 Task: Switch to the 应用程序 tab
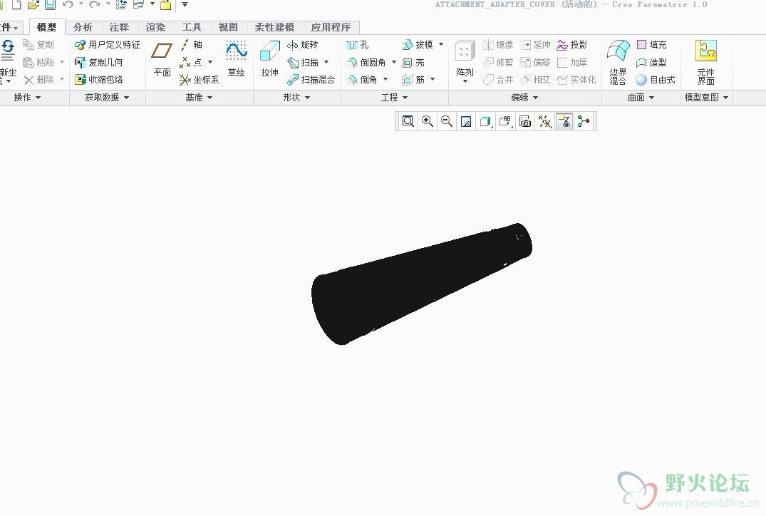pos(331,27)
